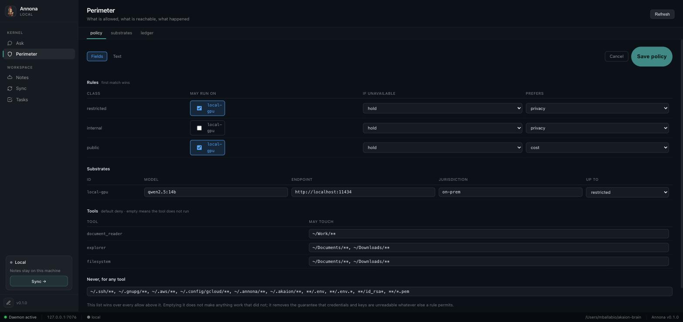Edit the model field qwen2.5:14b
The height and width of the screenshot is (322, 683).
216,192
